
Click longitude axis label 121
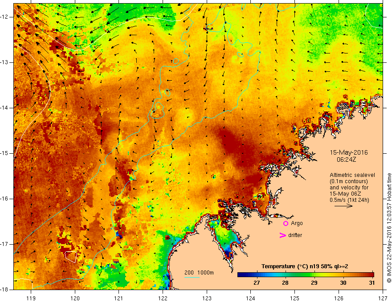click(x=119, y=298)
